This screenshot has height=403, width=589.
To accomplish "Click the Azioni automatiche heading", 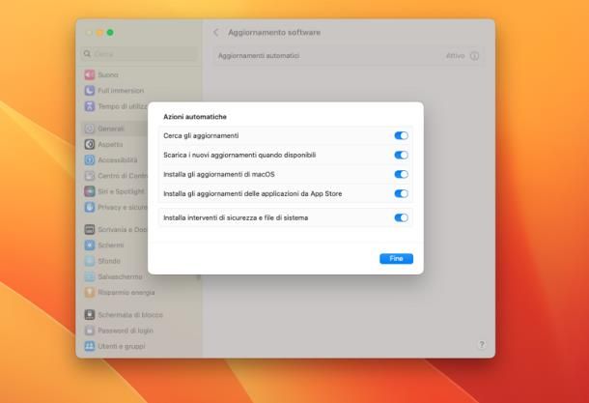I will coord(195,117).
